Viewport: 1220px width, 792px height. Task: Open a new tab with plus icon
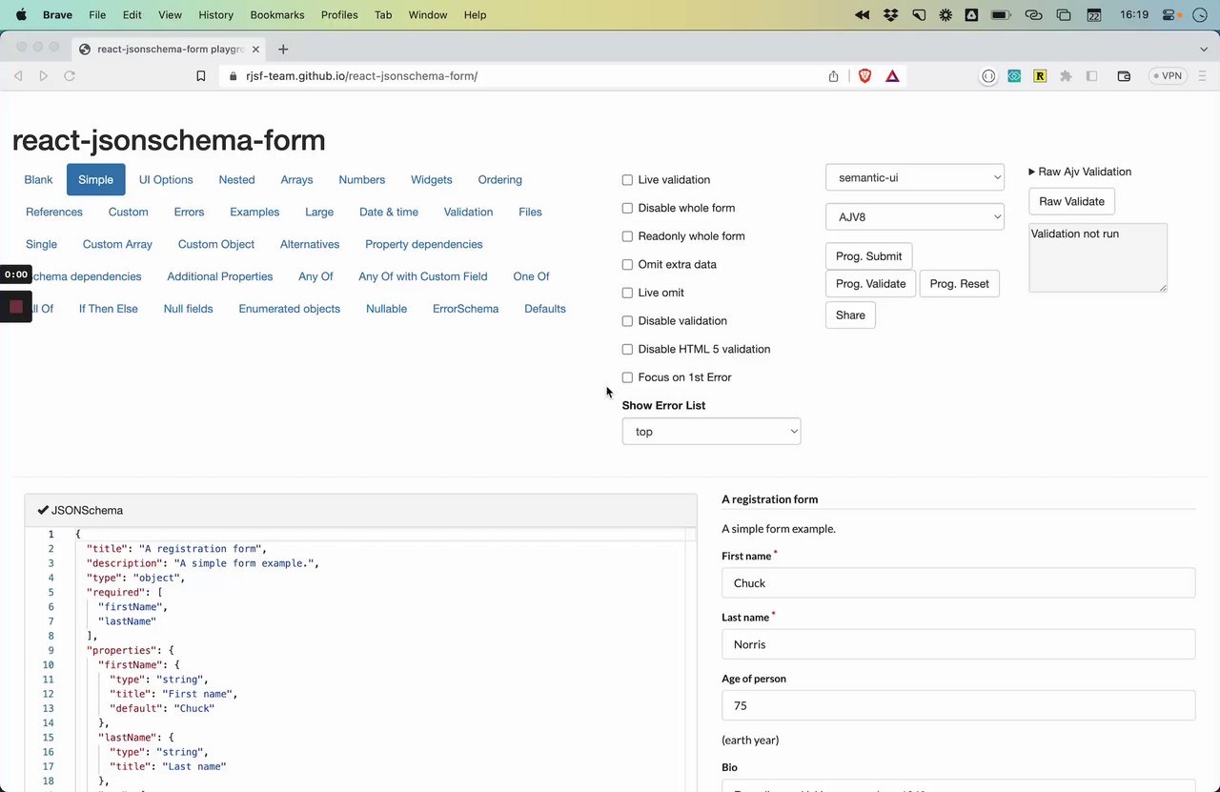click(x=283, y=49)
